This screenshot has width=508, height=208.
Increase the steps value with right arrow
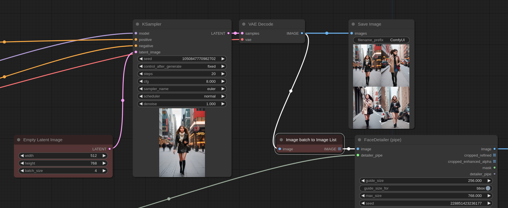pos(223,74)
